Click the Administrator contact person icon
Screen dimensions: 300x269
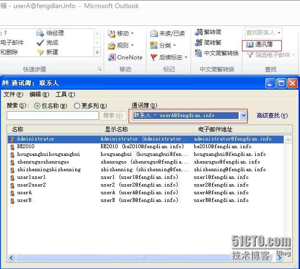click(12, 140)
